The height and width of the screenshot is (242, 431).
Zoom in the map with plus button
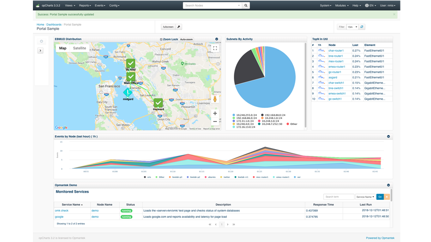(x=215, y=113)
